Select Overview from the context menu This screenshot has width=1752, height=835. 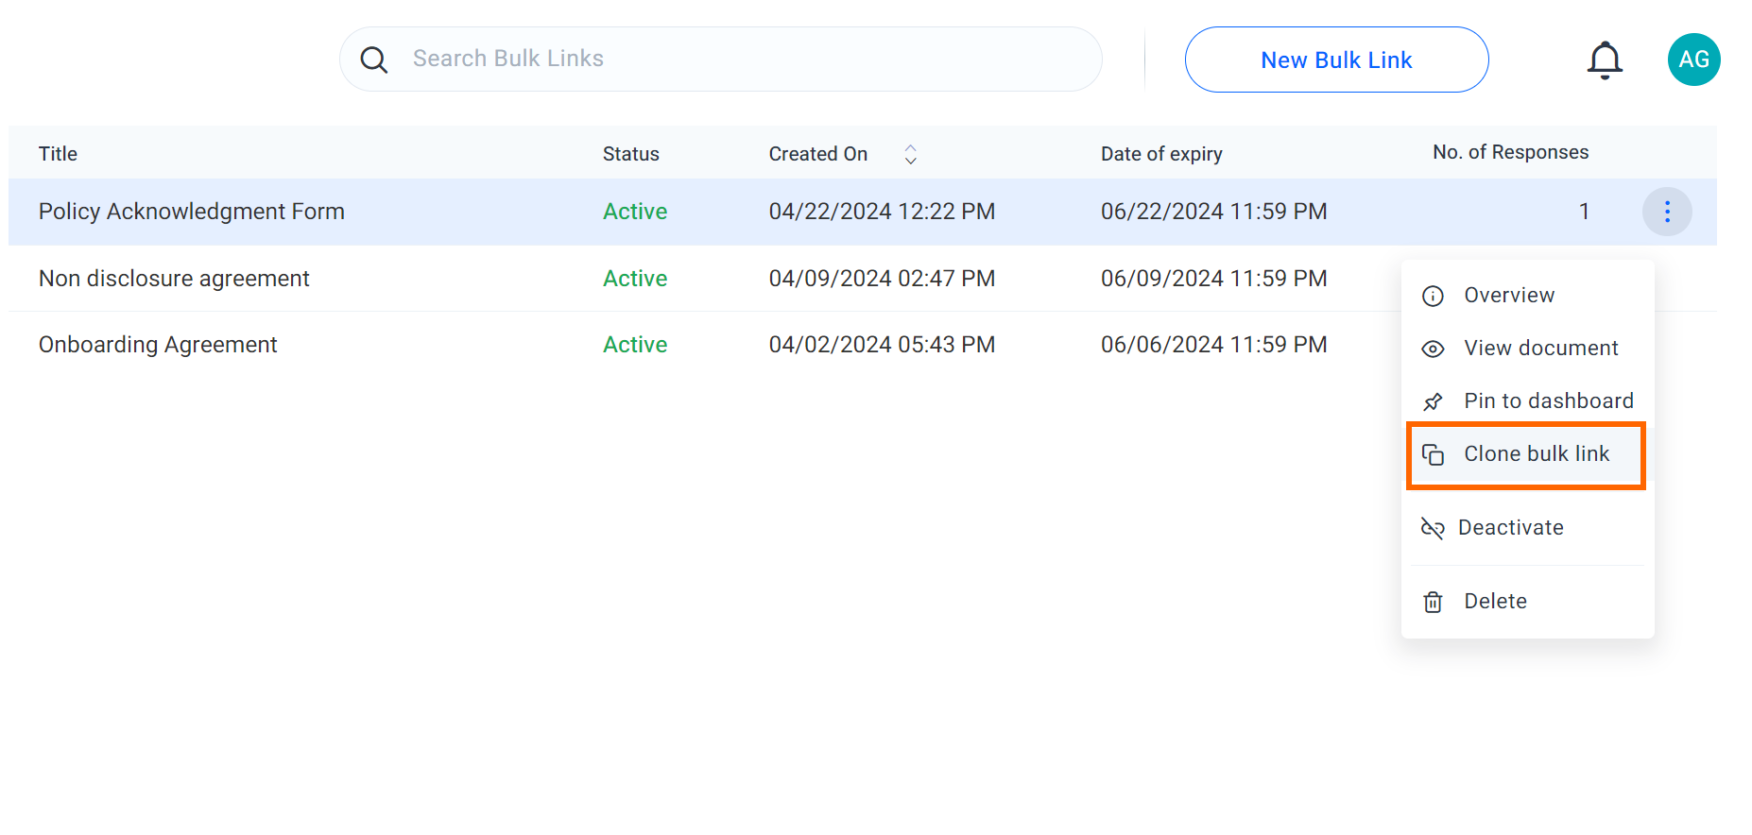[1527, 296]
